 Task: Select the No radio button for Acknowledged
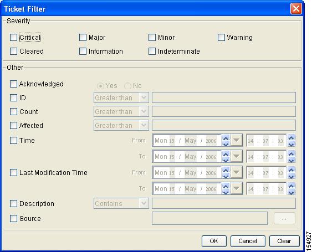click(x=127, y=86)
